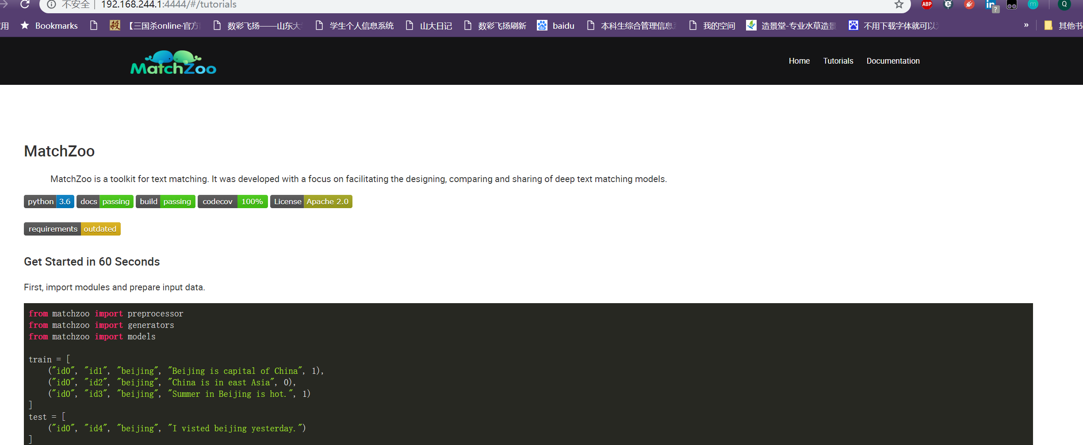Click the codecov 100% badge

tap(233, 202)
